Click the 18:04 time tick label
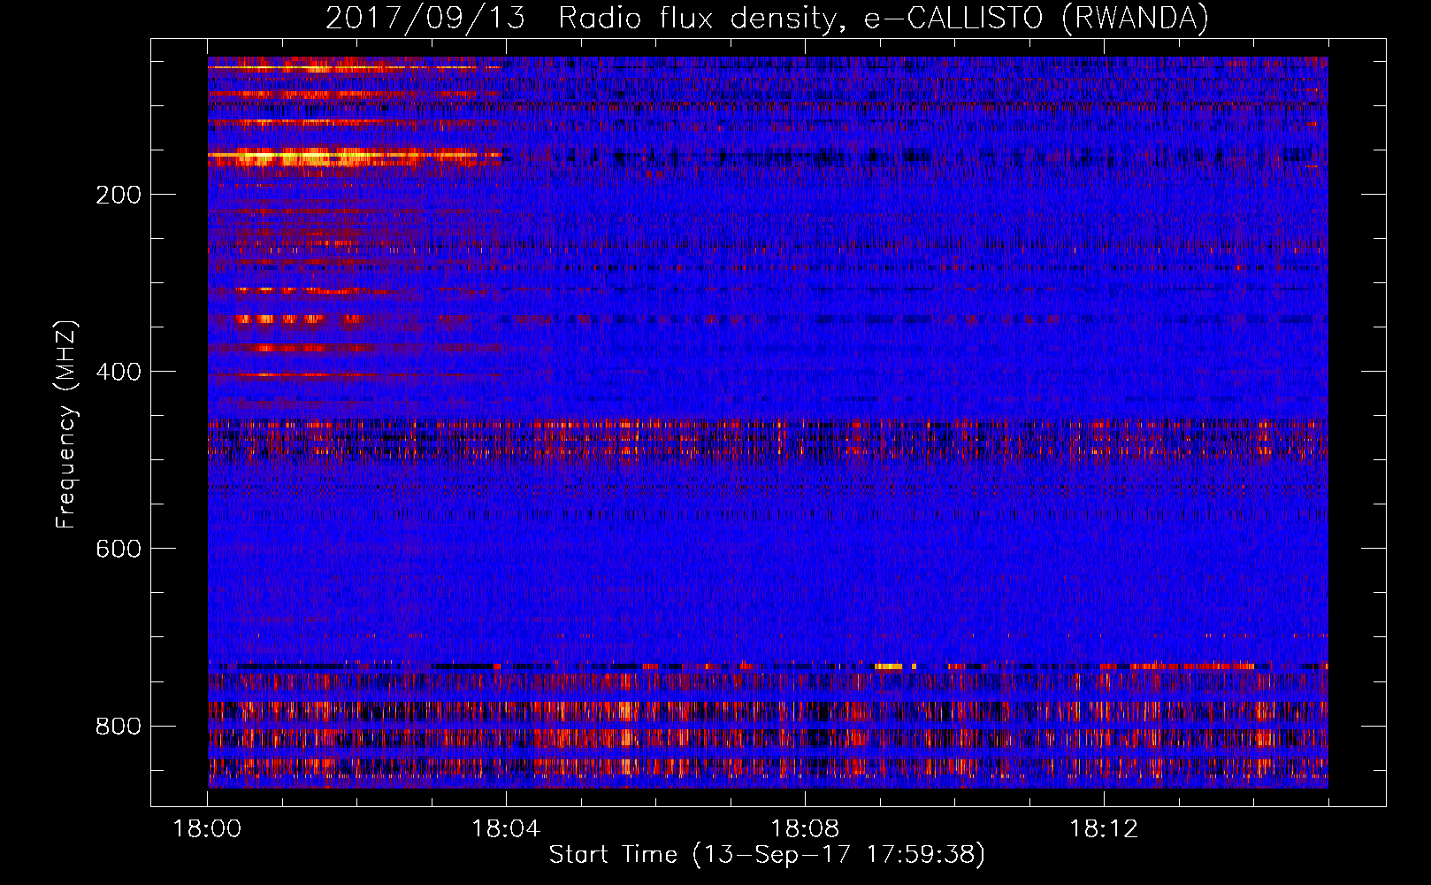1431x885 pixels. pyautogui.click(x=506, y=829)
